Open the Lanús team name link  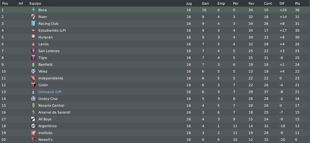tap(43, 44)
